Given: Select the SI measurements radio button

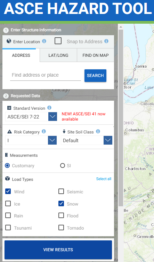Looking at the screenshot, I should click(63, 165).
